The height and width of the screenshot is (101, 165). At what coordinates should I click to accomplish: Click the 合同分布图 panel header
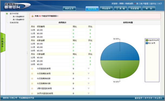click(x=128, y=23)
